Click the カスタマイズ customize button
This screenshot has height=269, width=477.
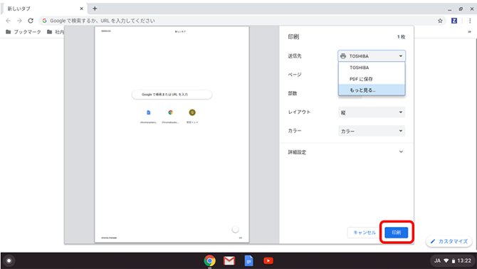tap(449, 241)
